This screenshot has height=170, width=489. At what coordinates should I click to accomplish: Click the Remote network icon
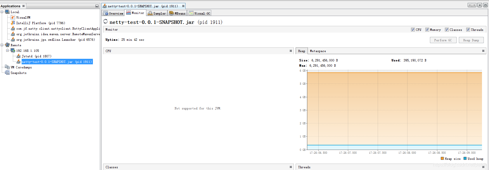(7, 45)
